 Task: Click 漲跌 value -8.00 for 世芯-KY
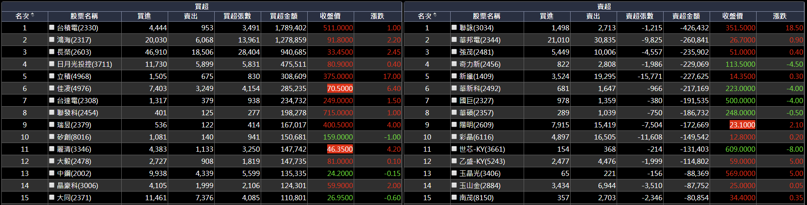(x=795, y=149)
